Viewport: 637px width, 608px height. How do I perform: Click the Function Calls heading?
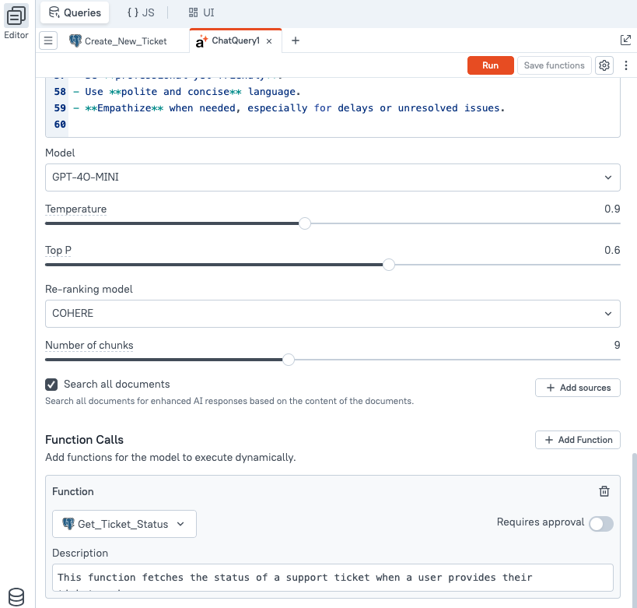pos(84,440)
